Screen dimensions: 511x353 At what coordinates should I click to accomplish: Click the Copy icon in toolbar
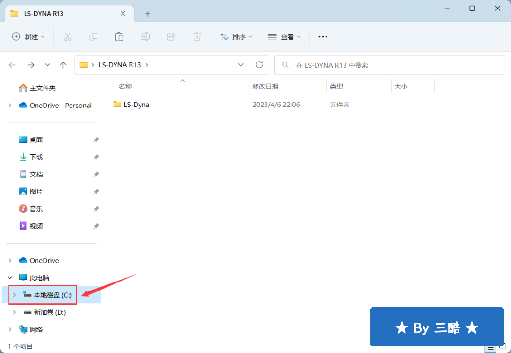point(94,37)
